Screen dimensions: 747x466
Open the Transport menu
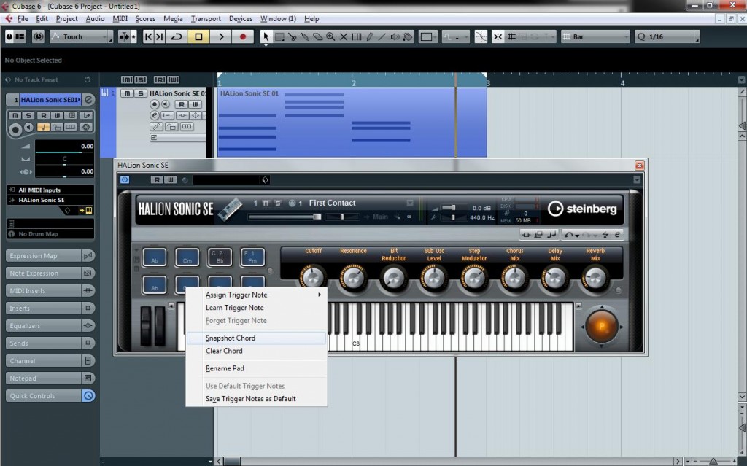pos(205,18)
